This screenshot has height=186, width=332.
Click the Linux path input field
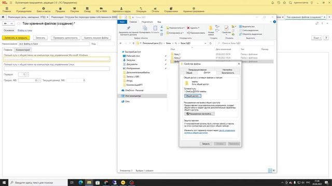click(57, 69)
